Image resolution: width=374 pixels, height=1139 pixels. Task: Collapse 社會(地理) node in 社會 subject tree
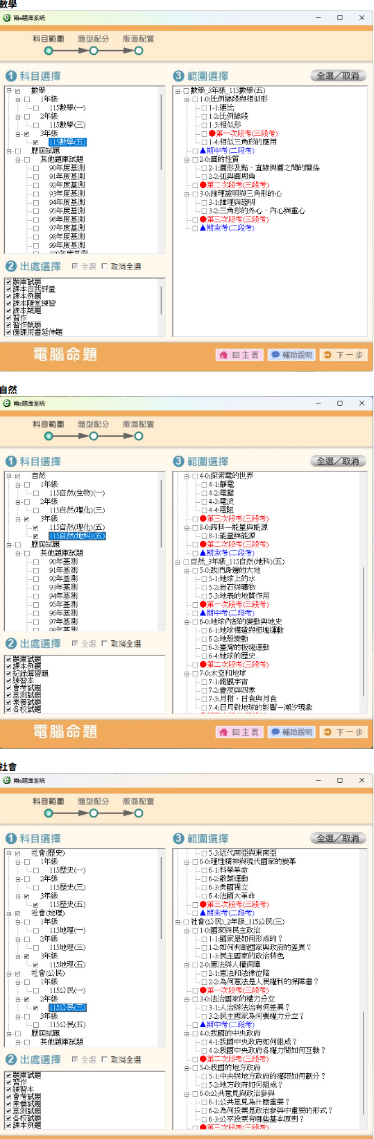click(9, 913)
